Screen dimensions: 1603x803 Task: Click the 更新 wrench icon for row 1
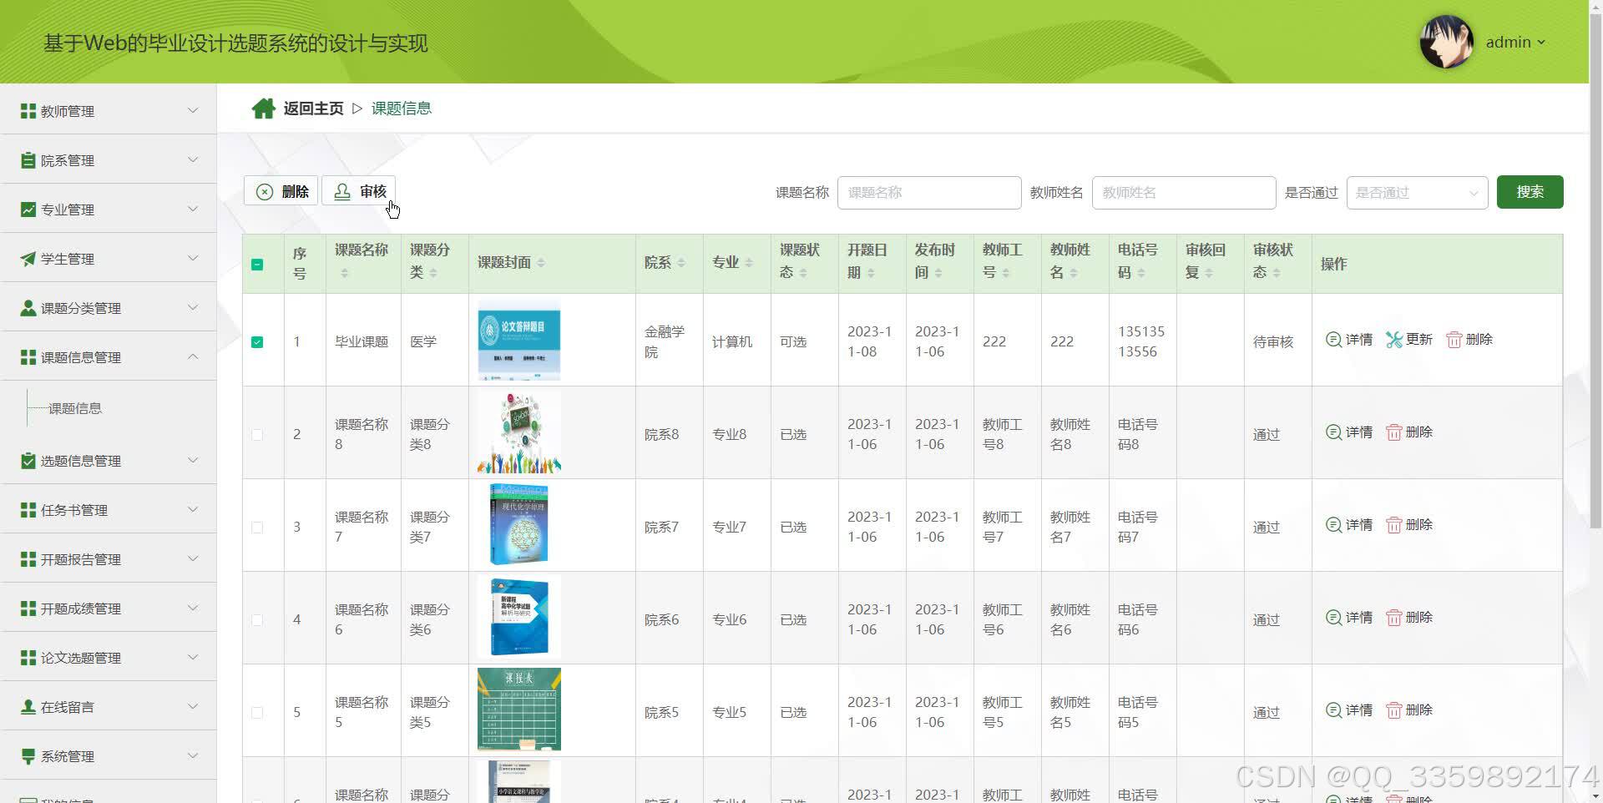pos(1393,340)
